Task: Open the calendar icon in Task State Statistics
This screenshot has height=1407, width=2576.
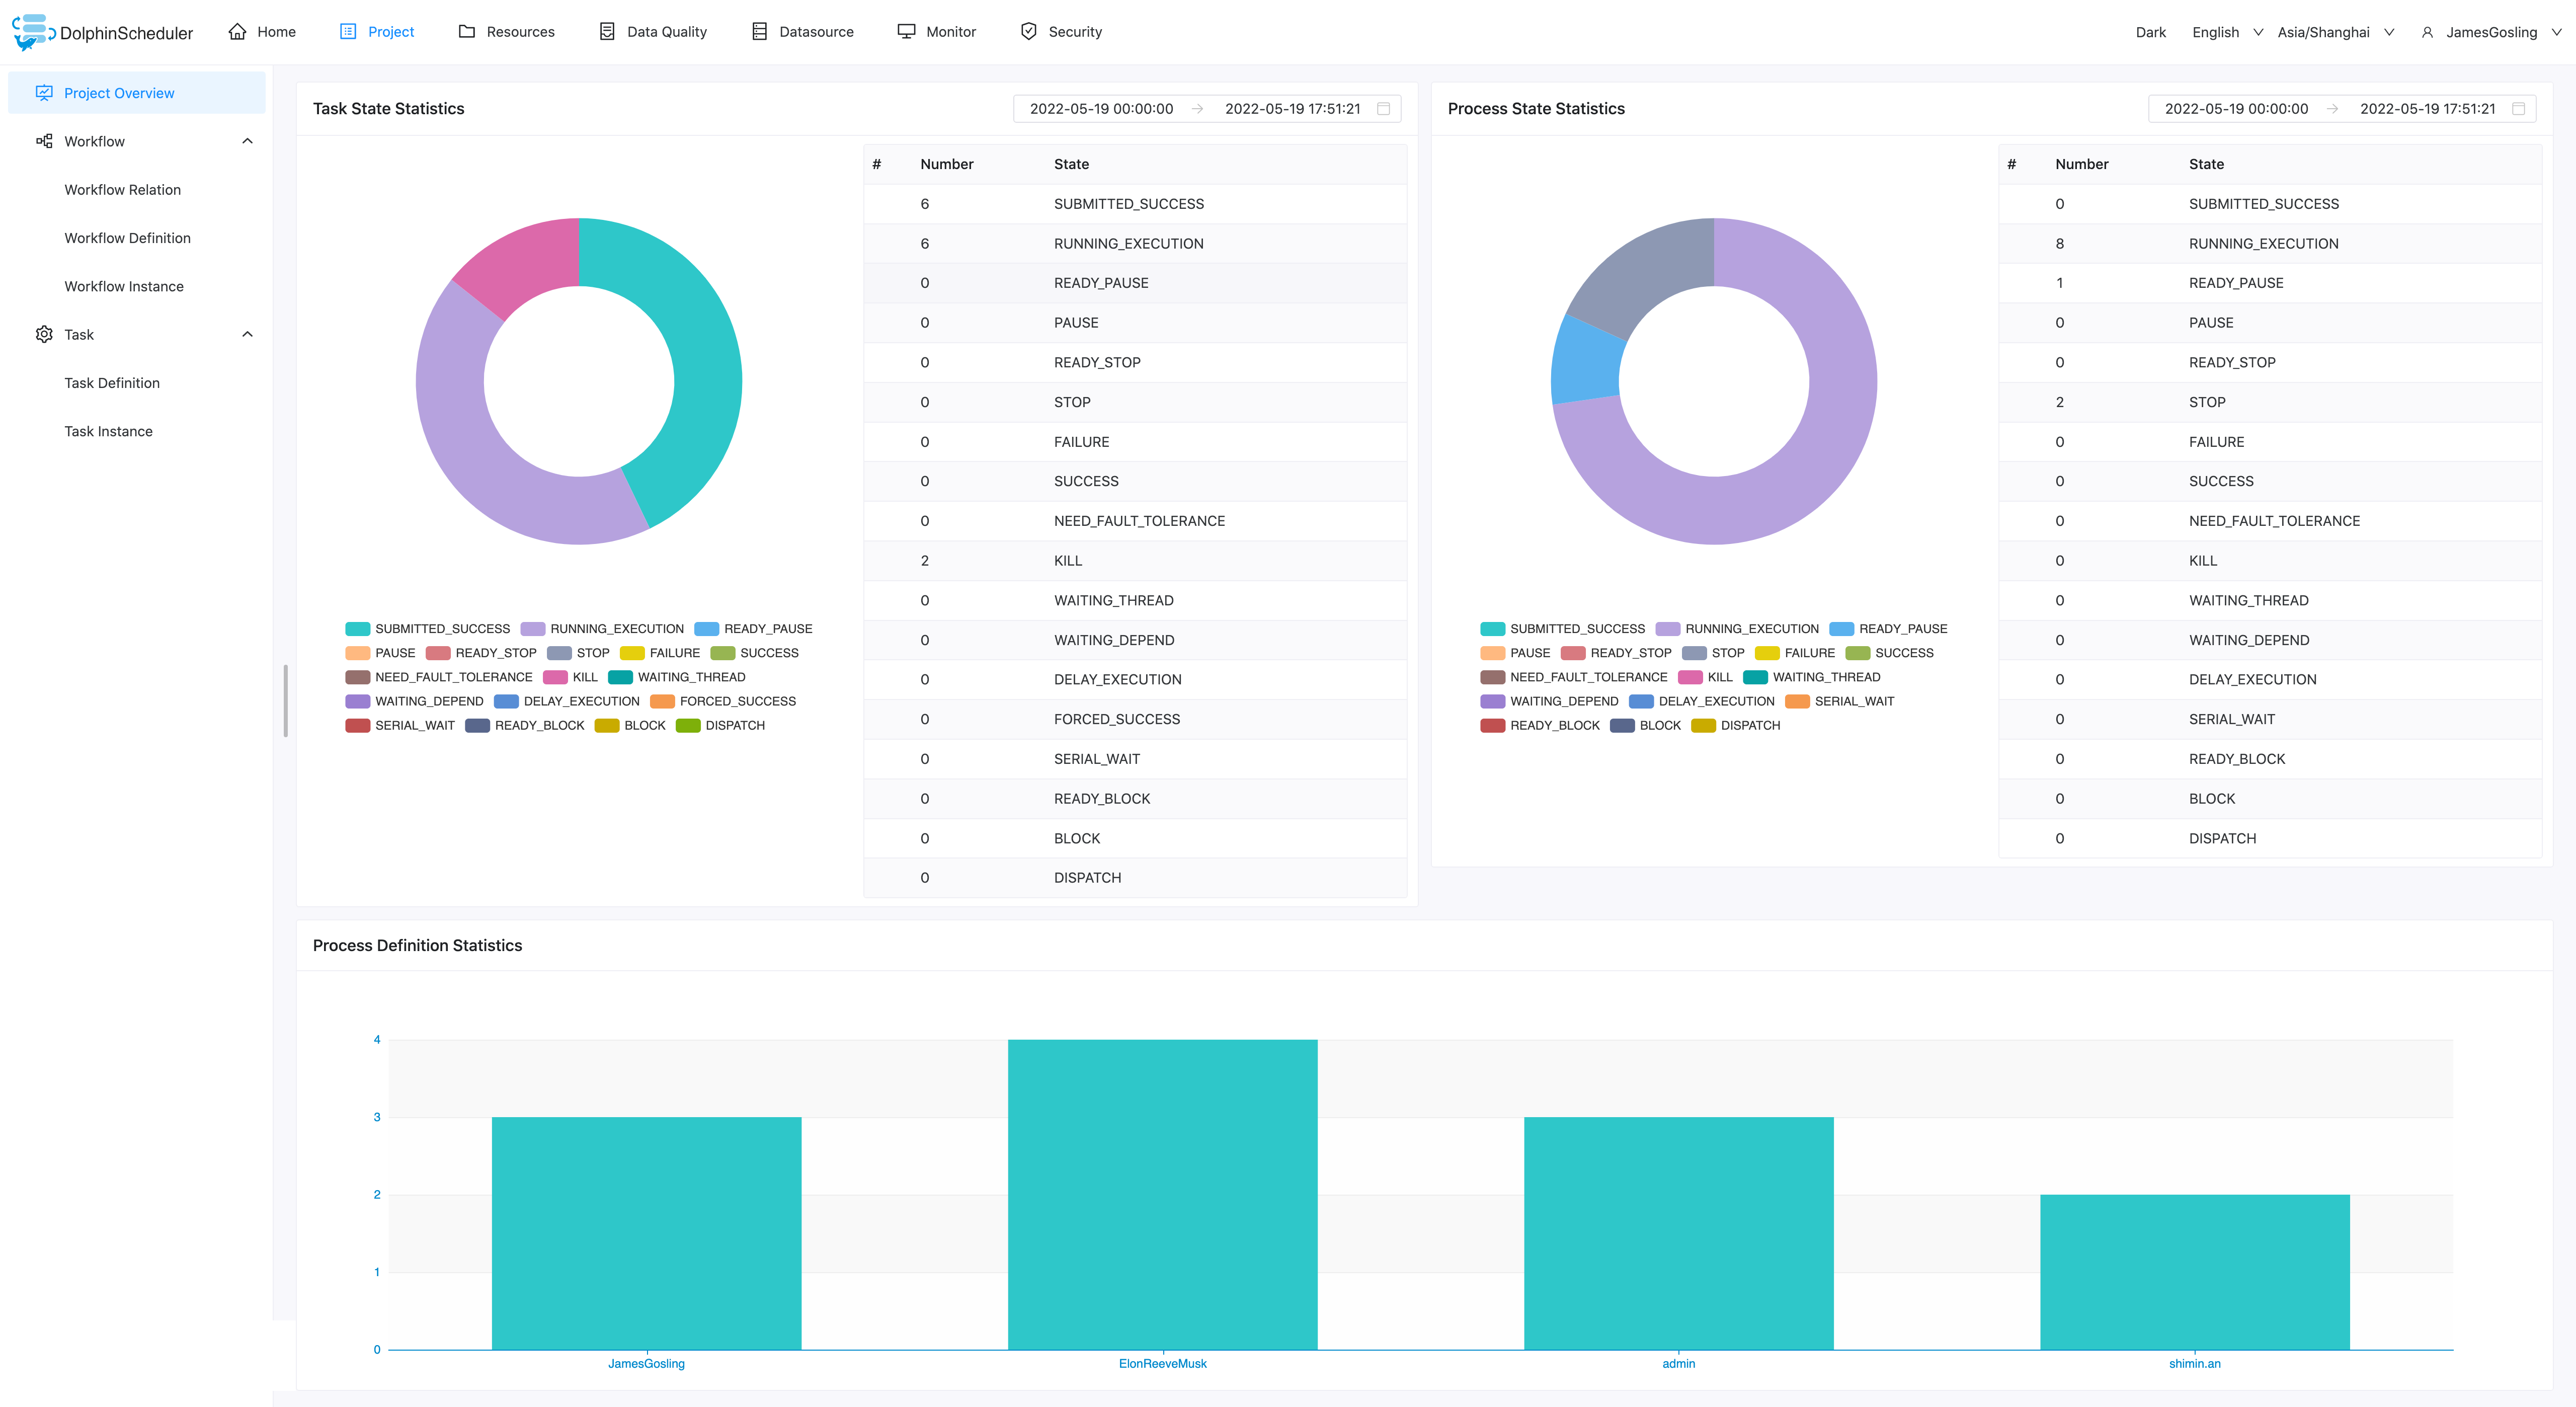Action: 1384,109
